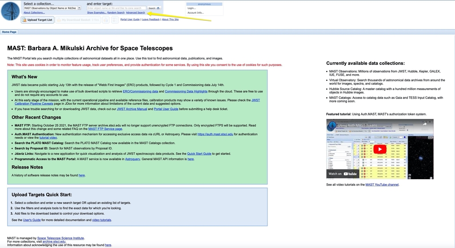The image size is (455, 248).
Task: Open Account Info menu item
Action: (x=196, y=13)
